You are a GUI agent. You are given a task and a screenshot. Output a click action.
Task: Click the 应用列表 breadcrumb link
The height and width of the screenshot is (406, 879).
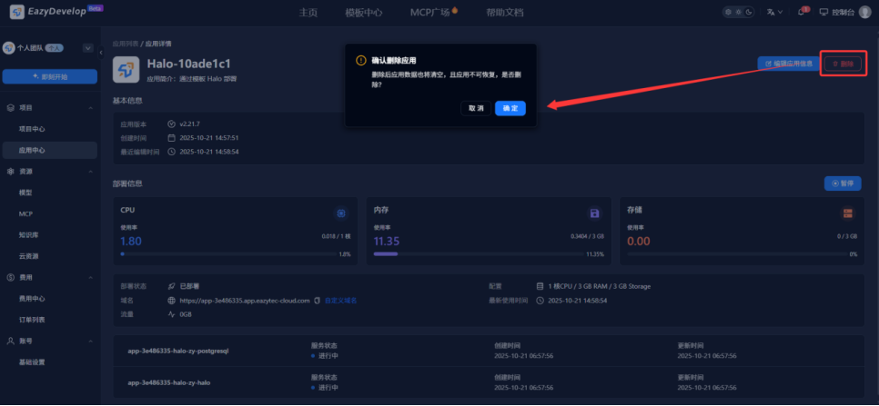tap(126, 44)
